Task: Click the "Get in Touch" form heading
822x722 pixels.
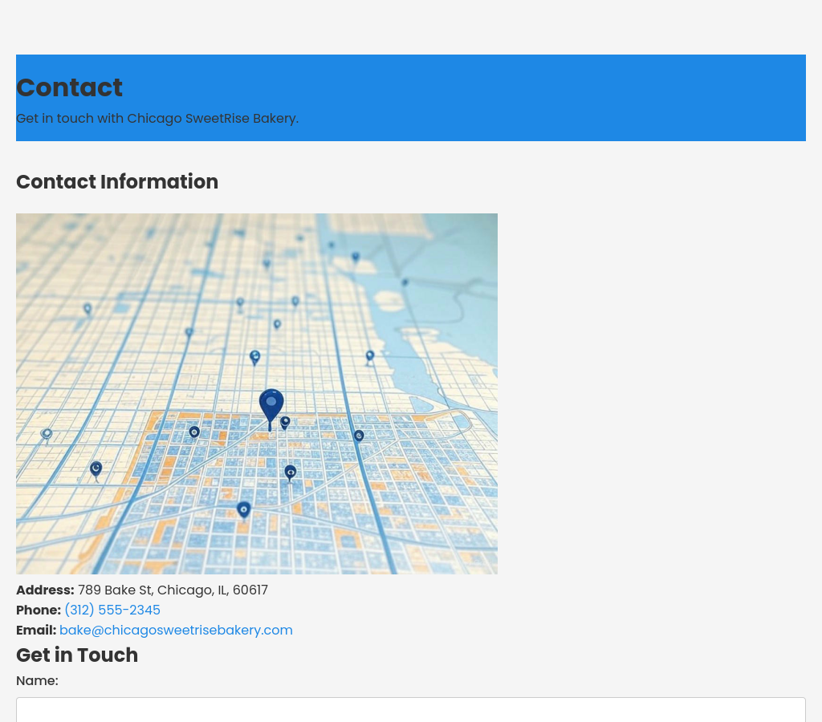Action: (x=77, y=655)
